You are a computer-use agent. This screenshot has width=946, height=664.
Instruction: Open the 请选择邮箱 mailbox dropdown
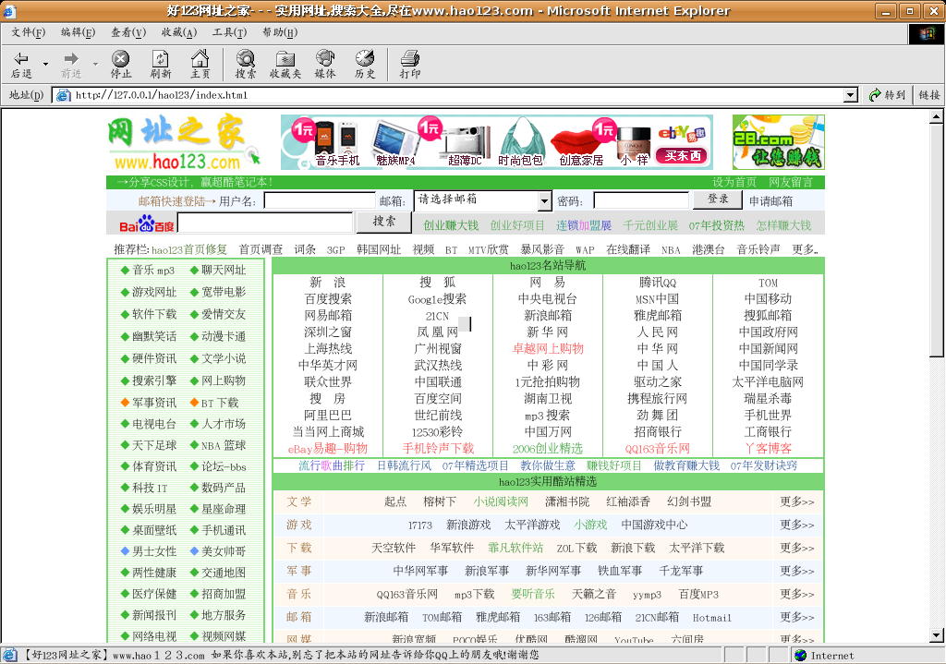pos(544,200)
